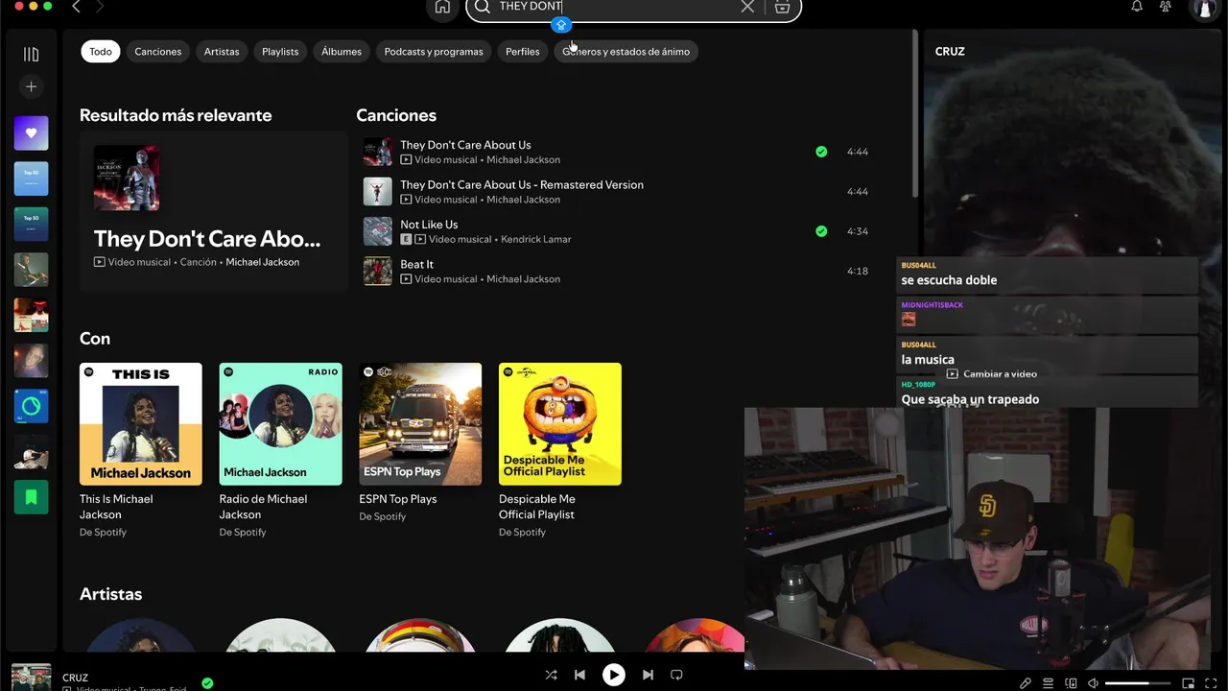Select the Álbumes filter chip
1228x691 pixels.
(x=342, y=52)
